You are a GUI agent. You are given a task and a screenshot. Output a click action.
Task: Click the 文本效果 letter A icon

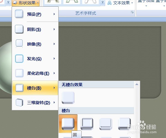tap(110, 3)
